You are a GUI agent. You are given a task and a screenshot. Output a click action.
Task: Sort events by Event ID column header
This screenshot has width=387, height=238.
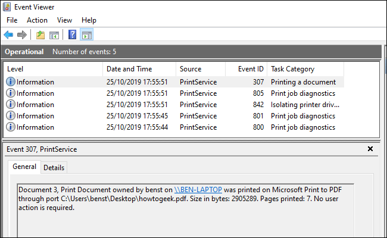pyautogui.click(x=250, y=69)
